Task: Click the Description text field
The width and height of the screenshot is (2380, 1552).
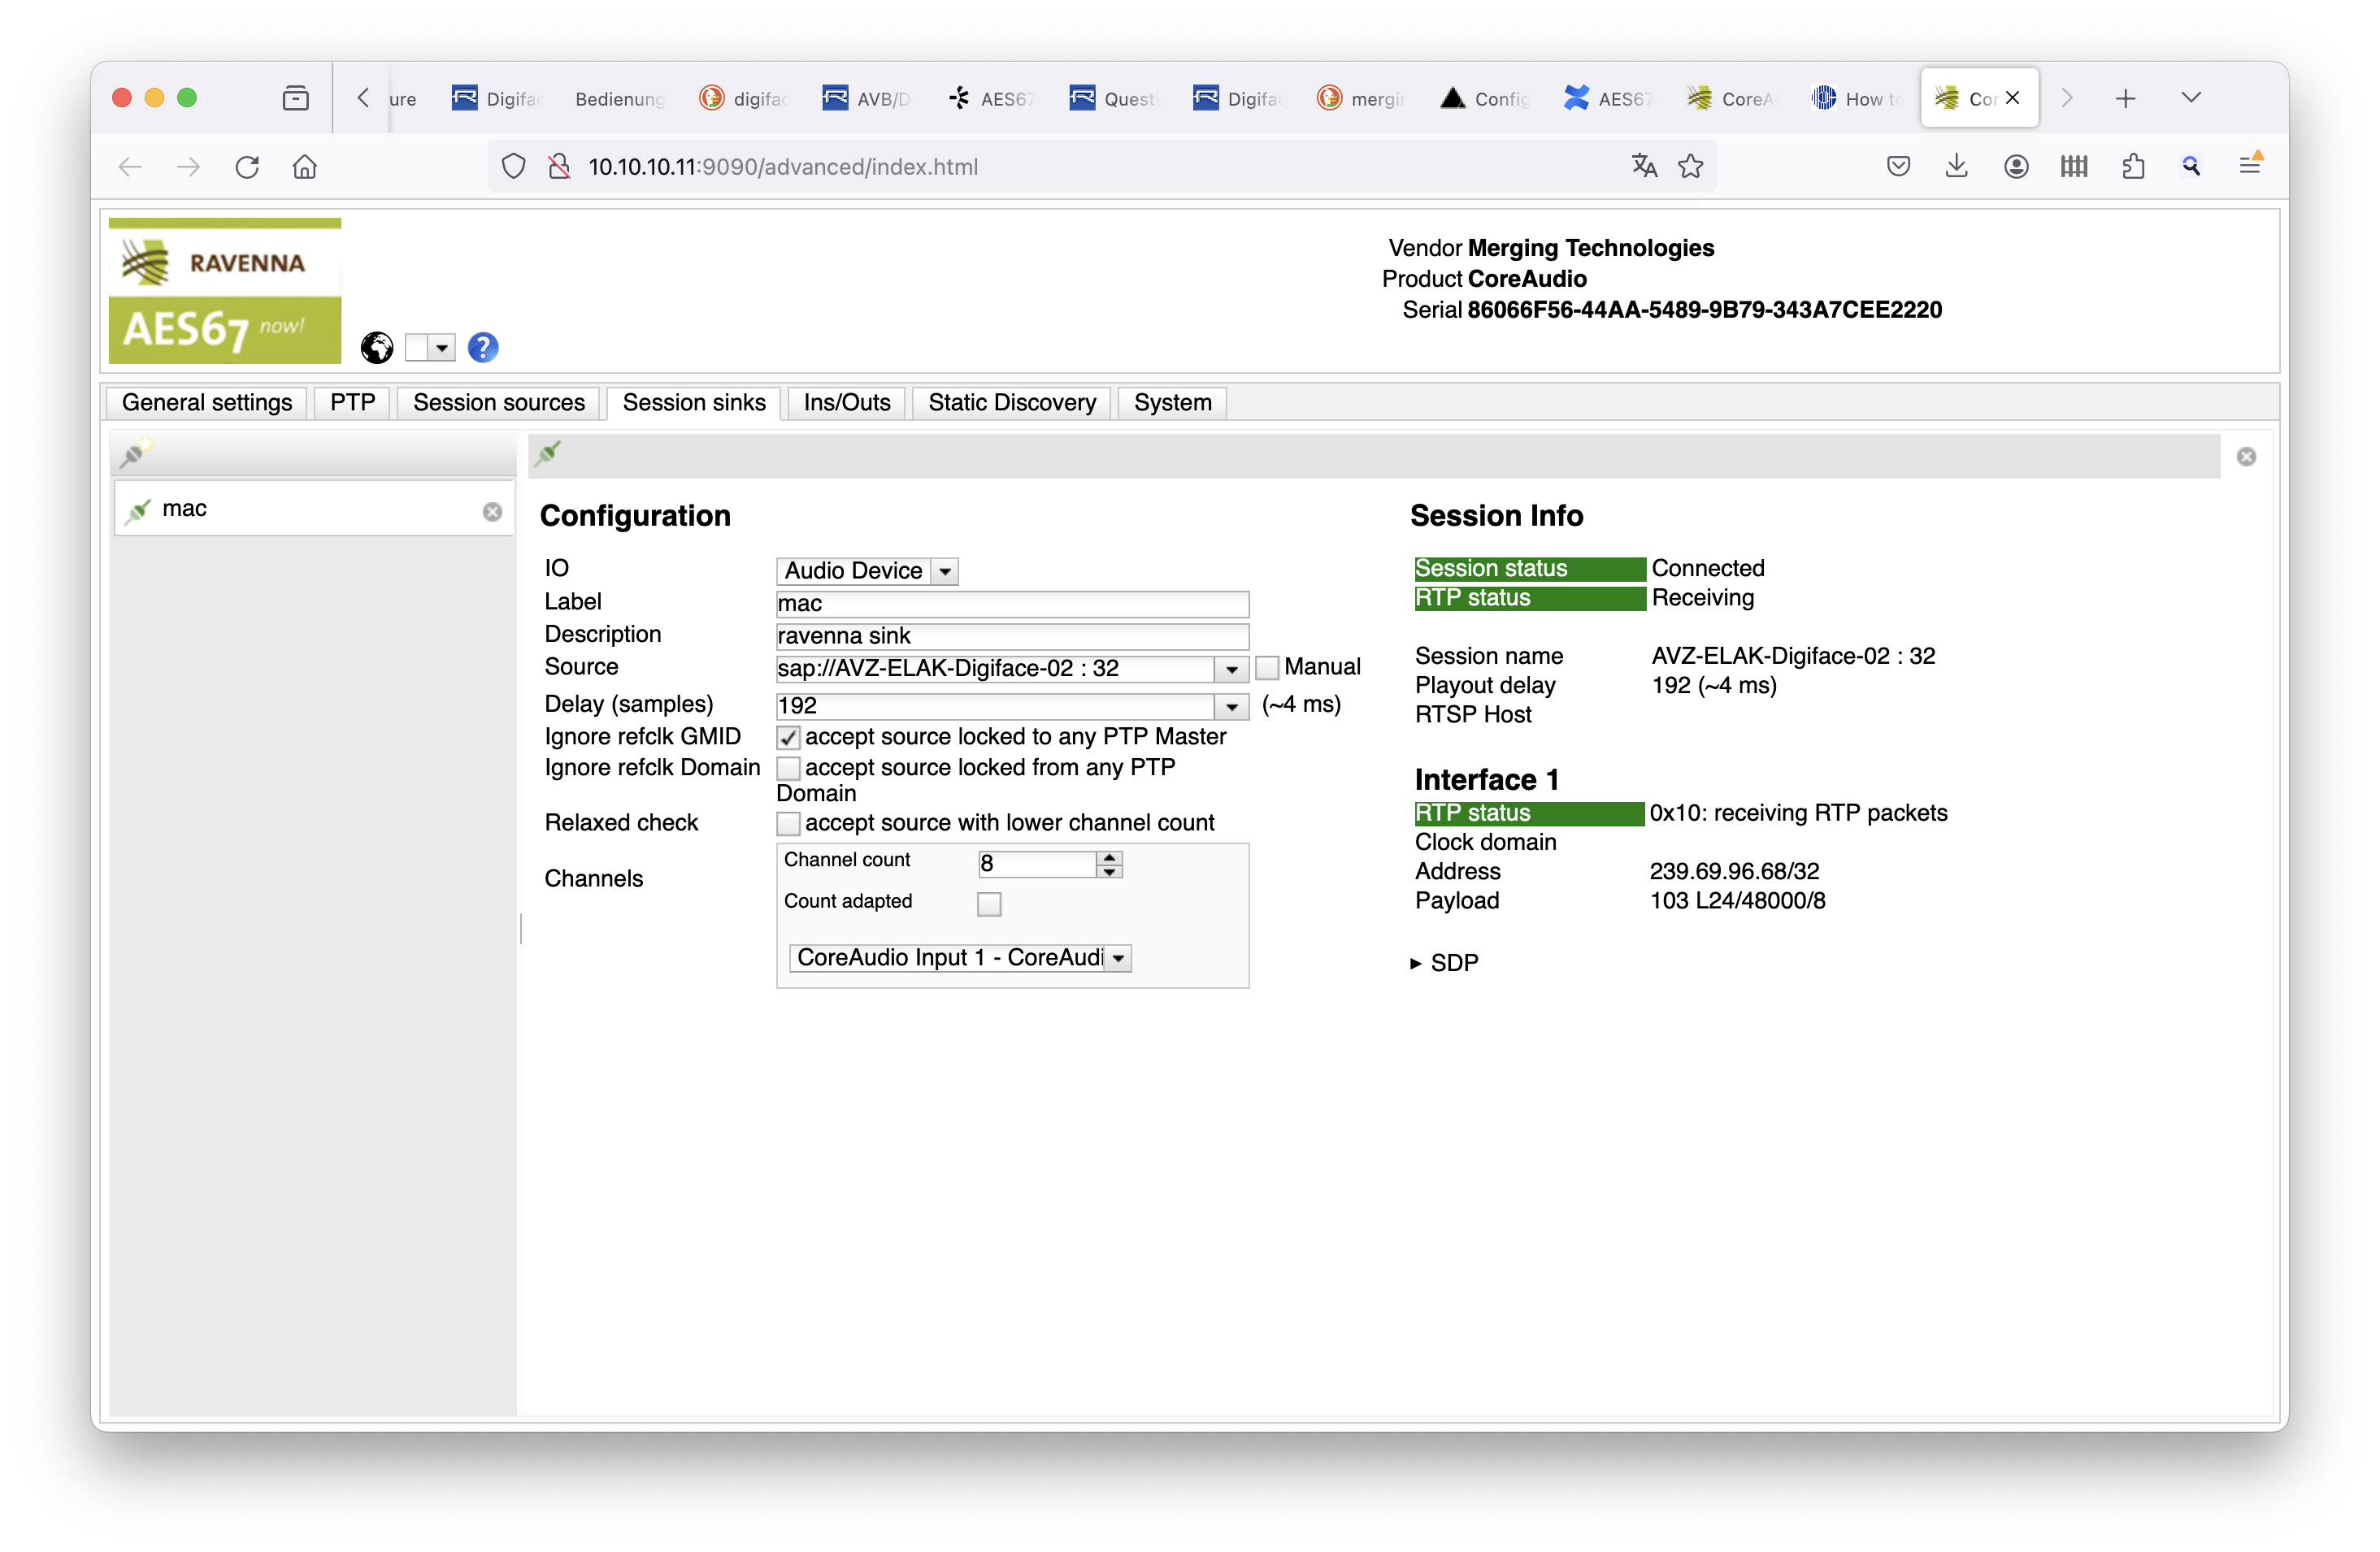Action: 1011,635
